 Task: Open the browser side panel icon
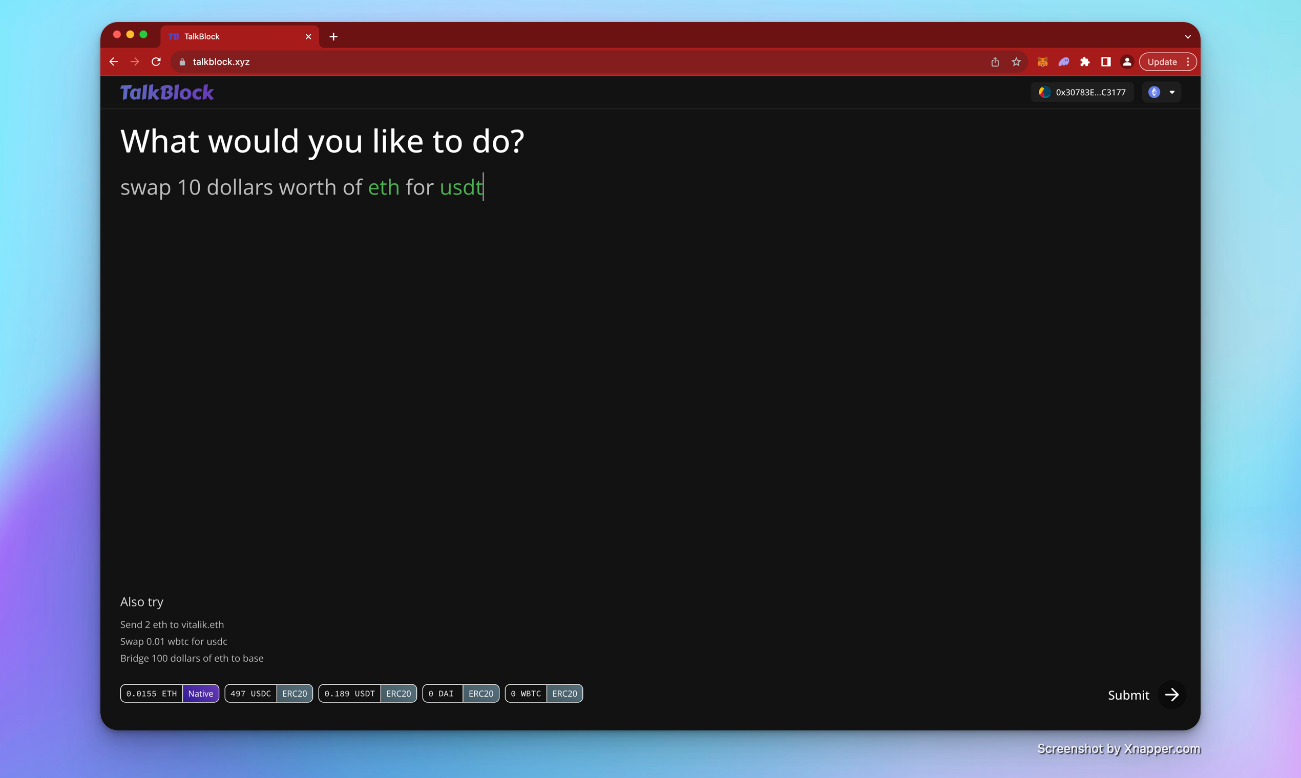[1105, 61]
